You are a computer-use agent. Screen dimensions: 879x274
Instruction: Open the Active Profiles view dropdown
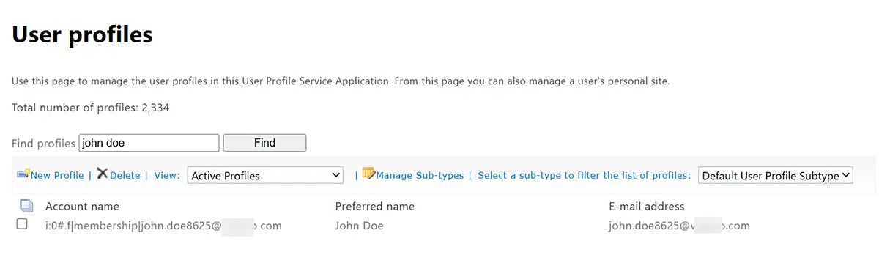(x=266, y=176)
